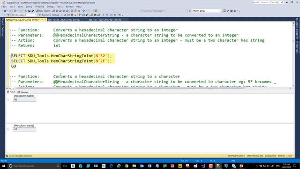This screenshot has width=300, height=169.
Task: Open Chrome from the taskbar
Action: tap(127, 166)
